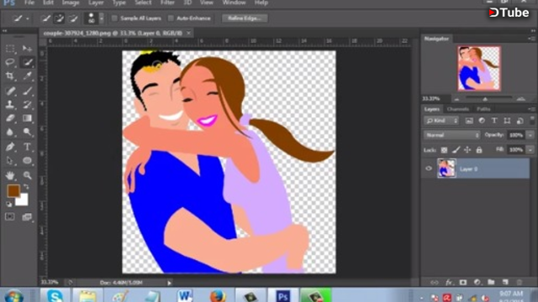The height and width of the screenshot is (302, 538).
Task: Select the Path Selection tool
Action: 10,160
